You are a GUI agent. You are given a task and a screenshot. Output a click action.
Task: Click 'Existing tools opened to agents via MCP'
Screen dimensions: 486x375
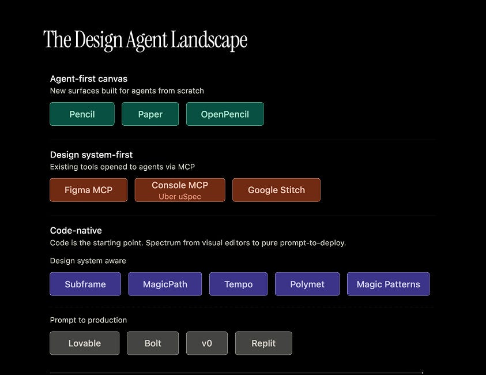click(x=122, y=167)
